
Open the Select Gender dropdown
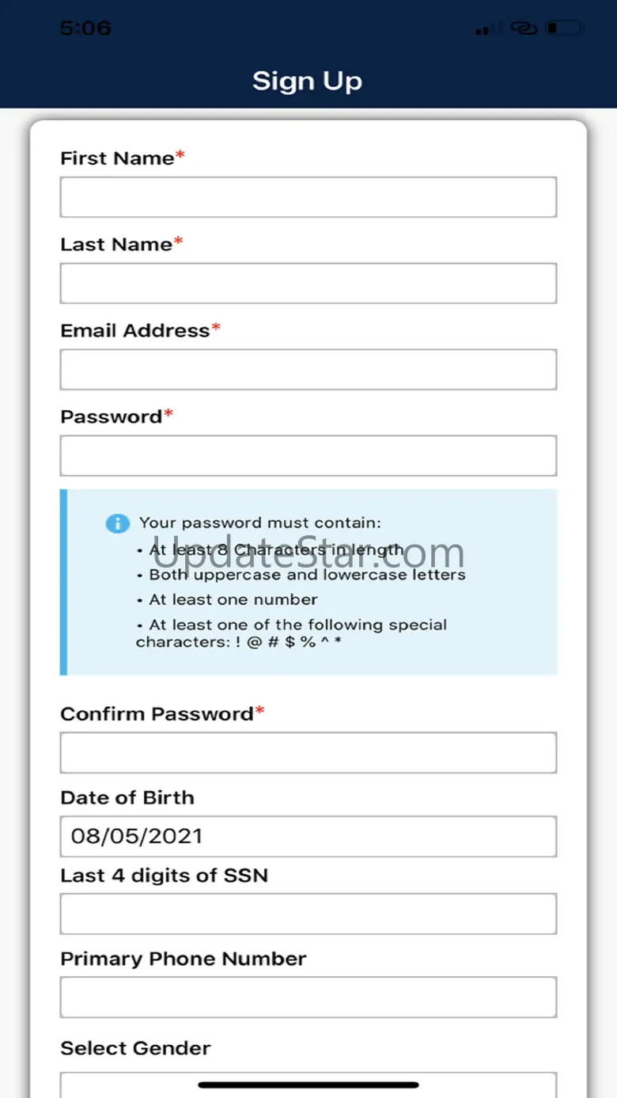click(308, 1085)
